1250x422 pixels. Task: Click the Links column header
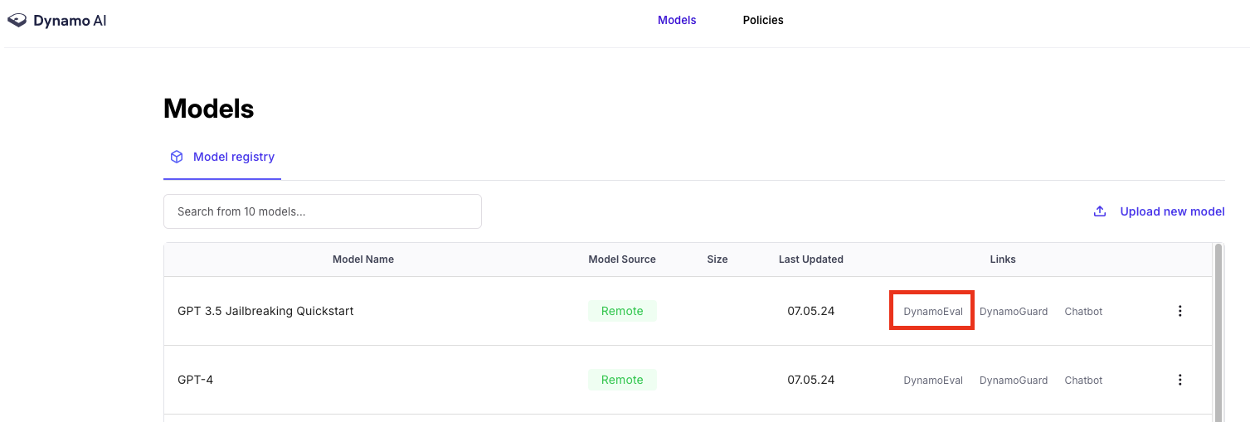tap(1003, 260)
